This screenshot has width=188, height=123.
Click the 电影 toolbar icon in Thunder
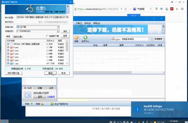click(76, 39)
